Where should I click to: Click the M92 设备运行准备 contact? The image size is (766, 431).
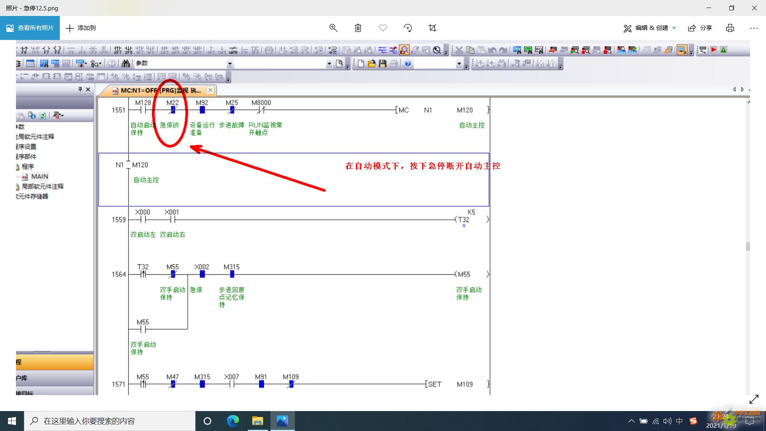(x=202, y=110)
